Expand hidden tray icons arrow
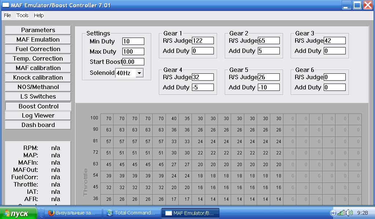This screenshot has width=375, height=219. point(333,213)
